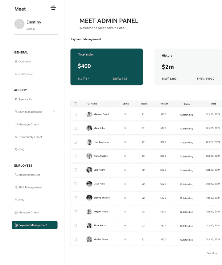222x265 pixels.
Task: Go to the employees KYC section
Action: [21, 200]
